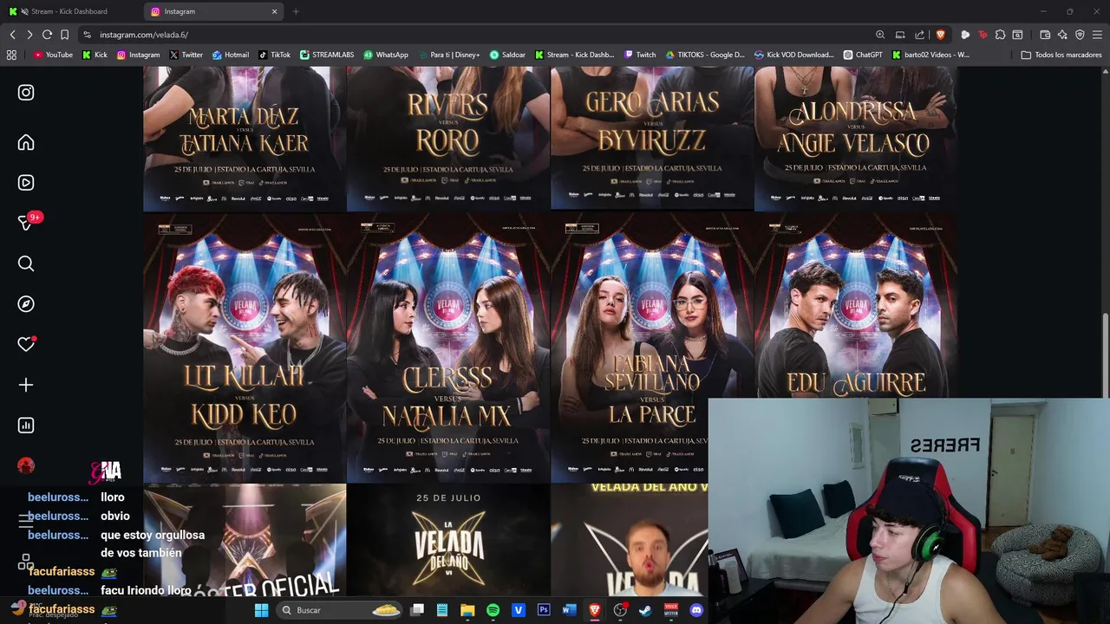Reload the current page

click(x=47, y=35)
